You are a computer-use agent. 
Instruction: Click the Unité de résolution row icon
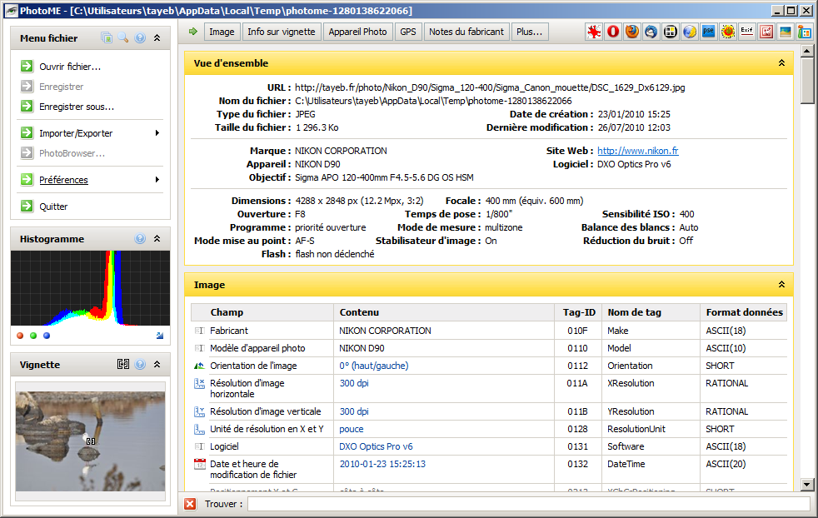pos(199,430)
